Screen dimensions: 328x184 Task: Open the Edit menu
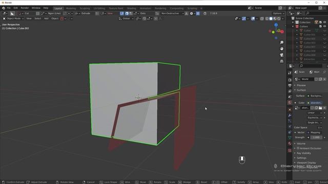coord(15,8)
